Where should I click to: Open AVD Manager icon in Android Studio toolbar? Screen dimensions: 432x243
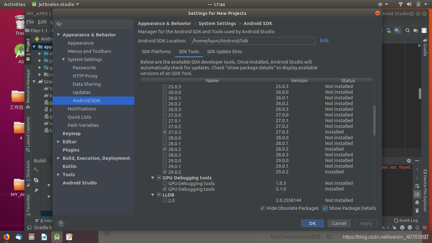tap(389, 31)
